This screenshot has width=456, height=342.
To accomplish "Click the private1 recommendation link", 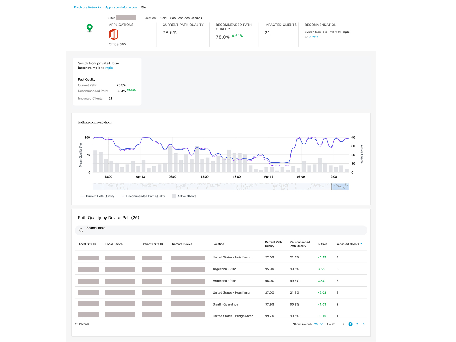I will pos(314,36).
